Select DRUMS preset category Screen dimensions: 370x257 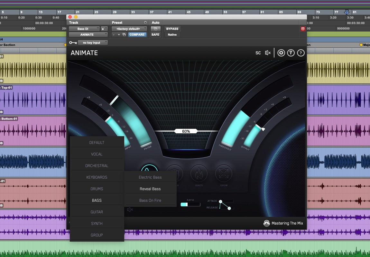(97, 189)
